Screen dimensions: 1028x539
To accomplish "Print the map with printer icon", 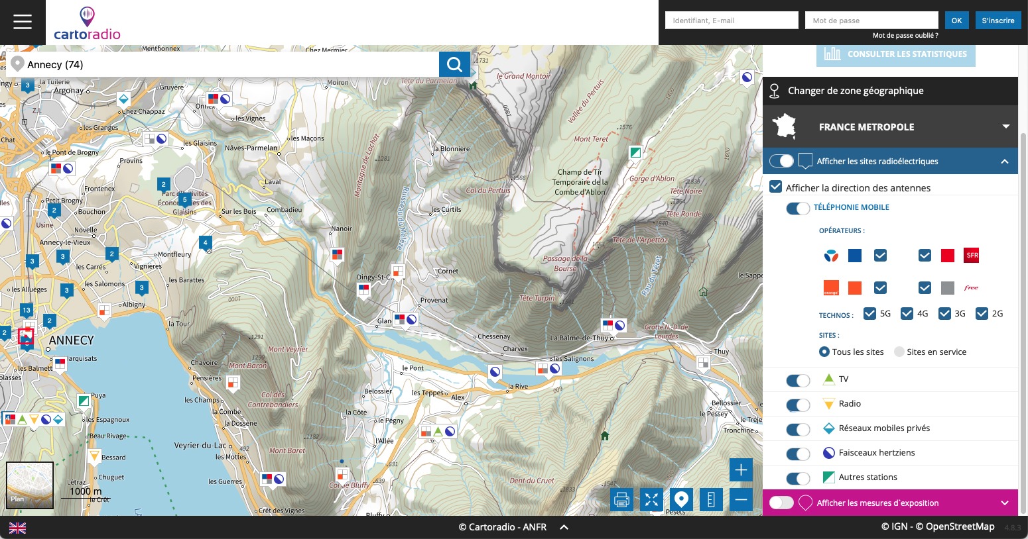I will pos(621,500).
